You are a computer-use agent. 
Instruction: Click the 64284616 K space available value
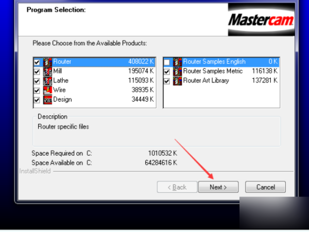pyautogui.click(x=161, y=163)
